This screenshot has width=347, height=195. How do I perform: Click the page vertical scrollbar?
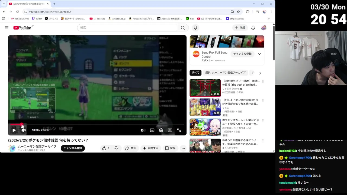[274, 43]
